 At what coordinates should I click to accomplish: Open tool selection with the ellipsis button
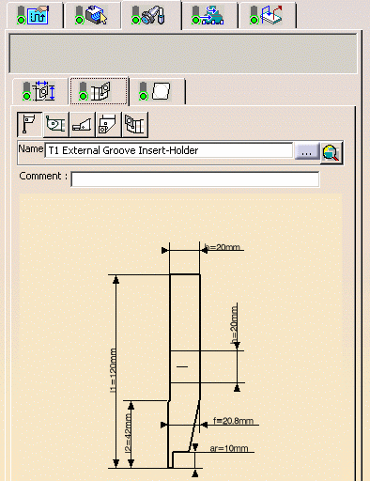click(307, 151)
